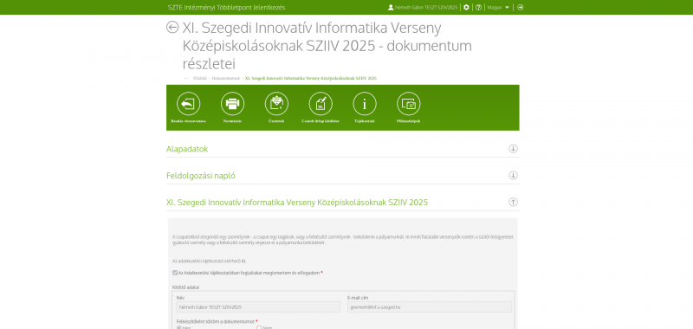Image resolution: width=693 pixels, height=329 pixels.
Task: Collapse the XI. Szegedi Innovatív Informatika Verseny section
Action: pos(513,202)
